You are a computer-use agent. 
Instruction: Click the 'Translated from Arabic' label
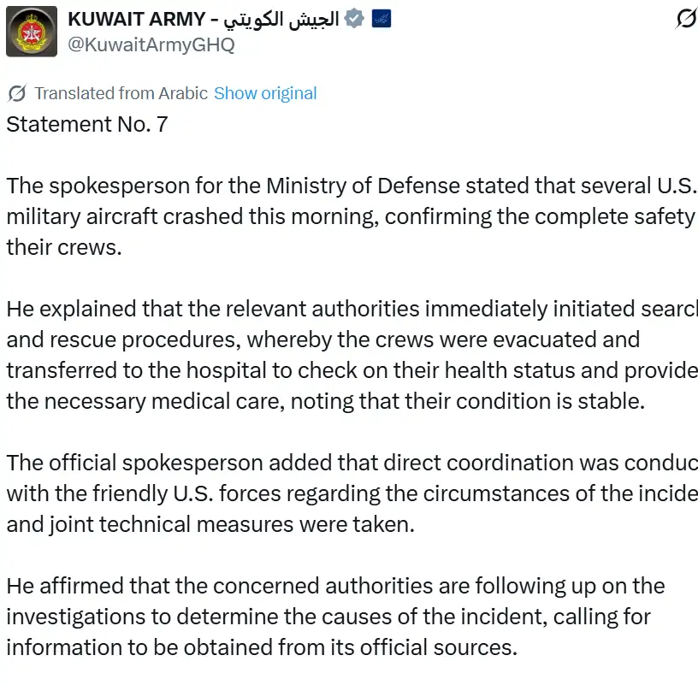[x=121, y=93]
